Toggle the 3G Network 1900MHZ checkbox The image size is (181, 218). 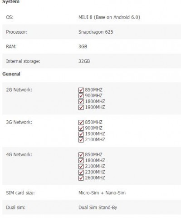(81, 134)
